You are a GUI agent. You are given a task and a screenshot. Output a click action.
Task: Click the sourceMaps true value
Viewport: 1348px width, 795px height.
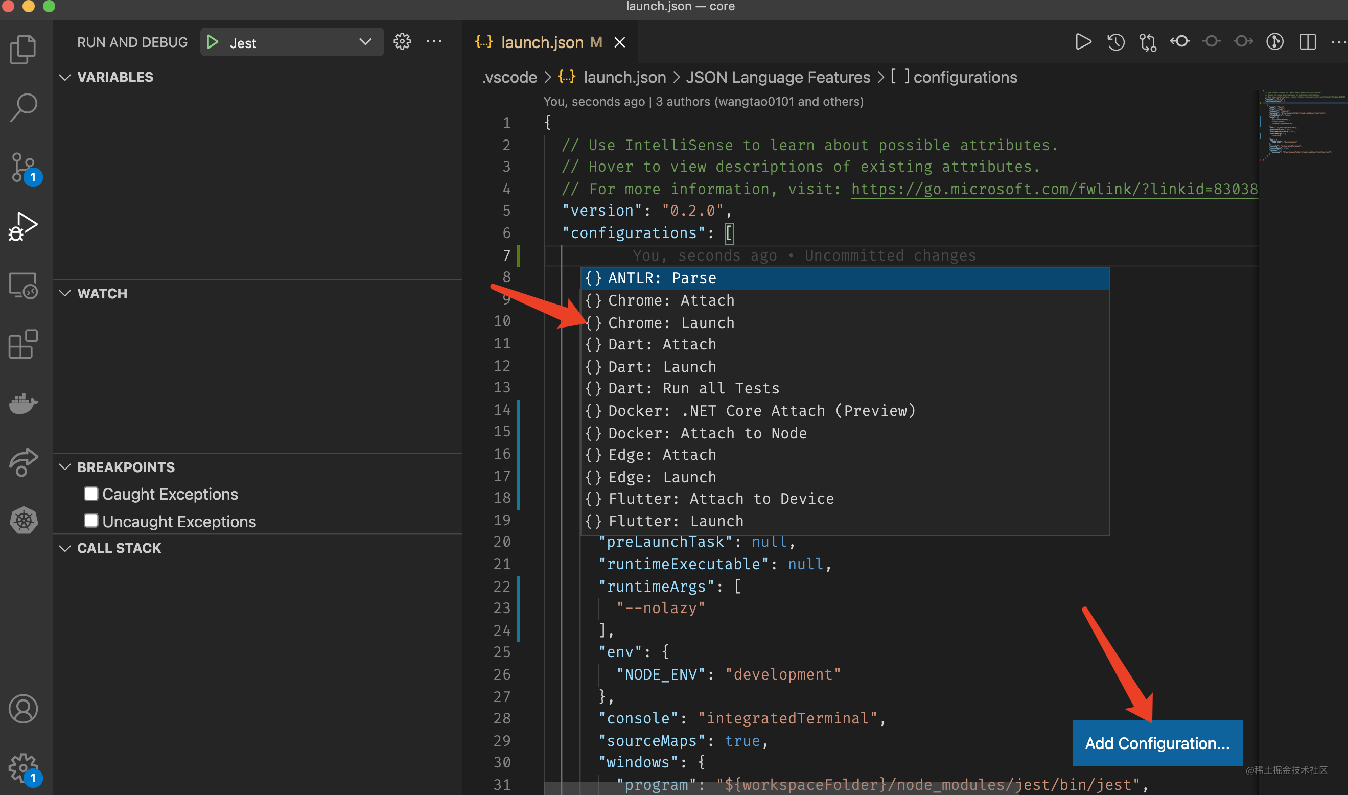(x=742, y=741)
